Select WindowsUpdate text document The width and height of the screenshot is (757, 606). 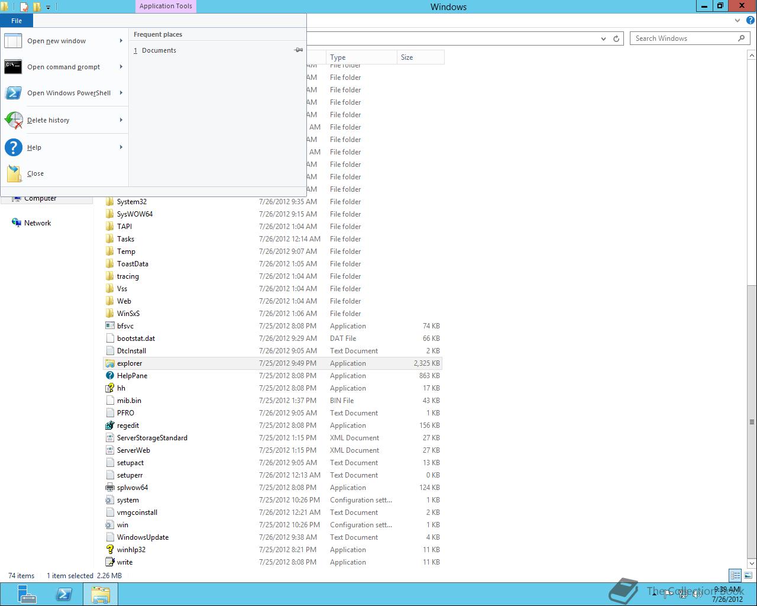coord(143,537)
